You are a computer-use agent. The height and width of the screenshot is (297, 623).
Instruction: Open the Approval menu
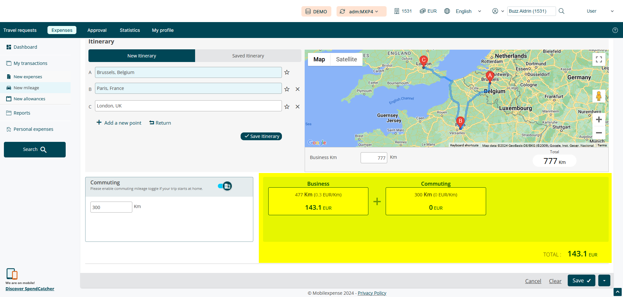point(97,30)
